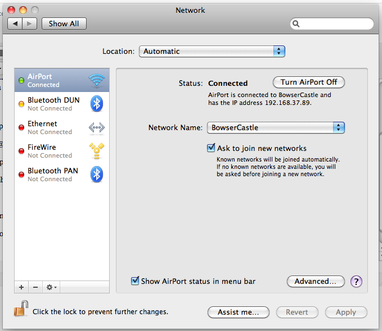Click Show All button
This screenshot has height=331, width=382.
pos(64,24)
